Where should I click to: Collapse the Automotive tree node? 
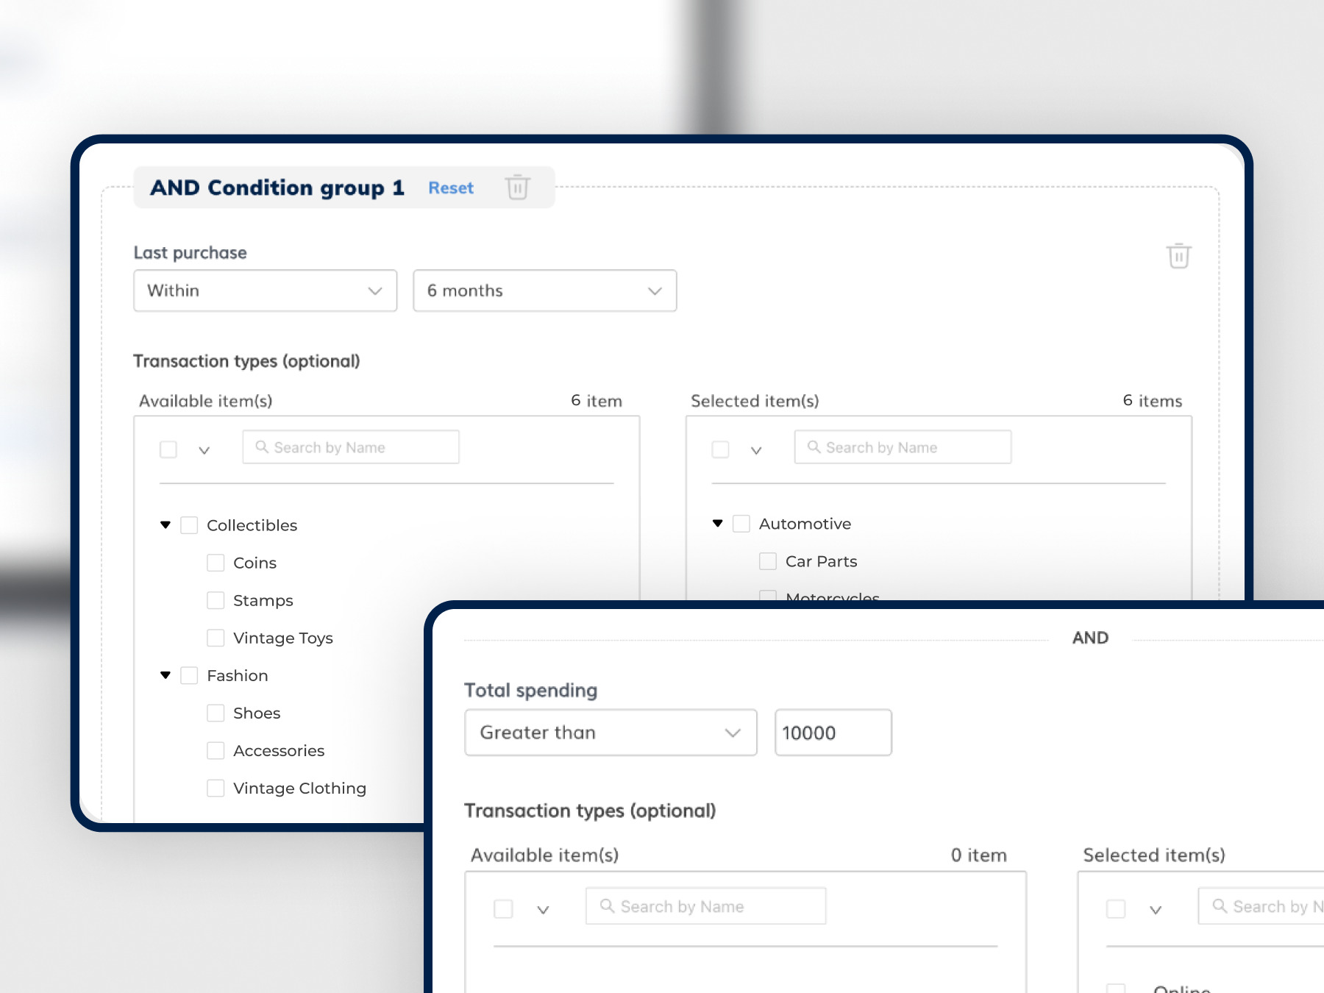[x=718, y=524]
